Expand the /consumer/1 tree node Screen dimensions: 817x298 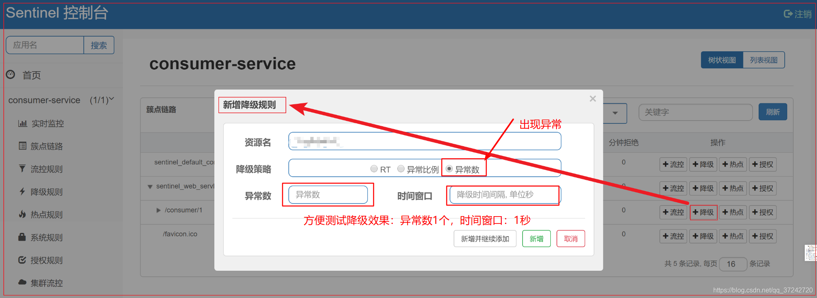click(159, 210)
